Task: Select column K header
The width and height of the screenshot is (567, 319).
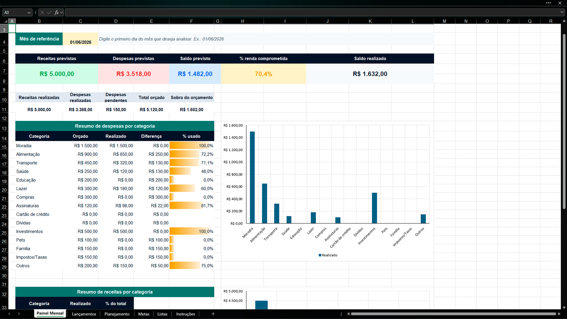Action: pos(370,21)
